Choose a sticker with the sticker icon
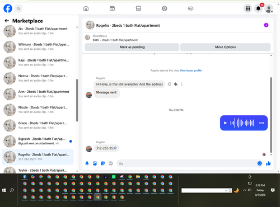The image size is (280, 207). coord(102,163)
